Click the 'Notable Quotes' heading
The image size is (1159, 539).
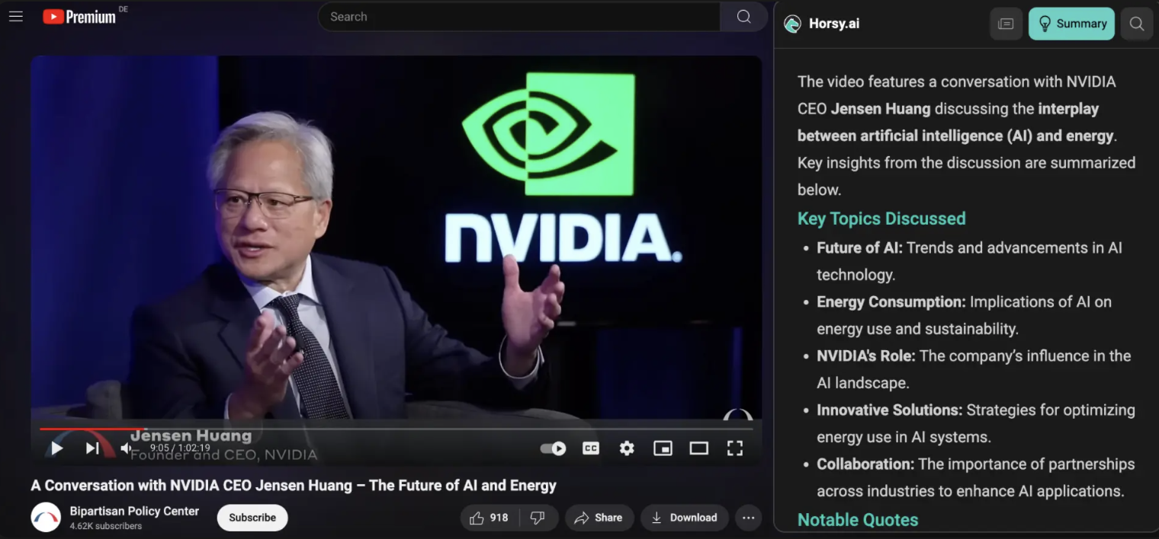point(858,520)
